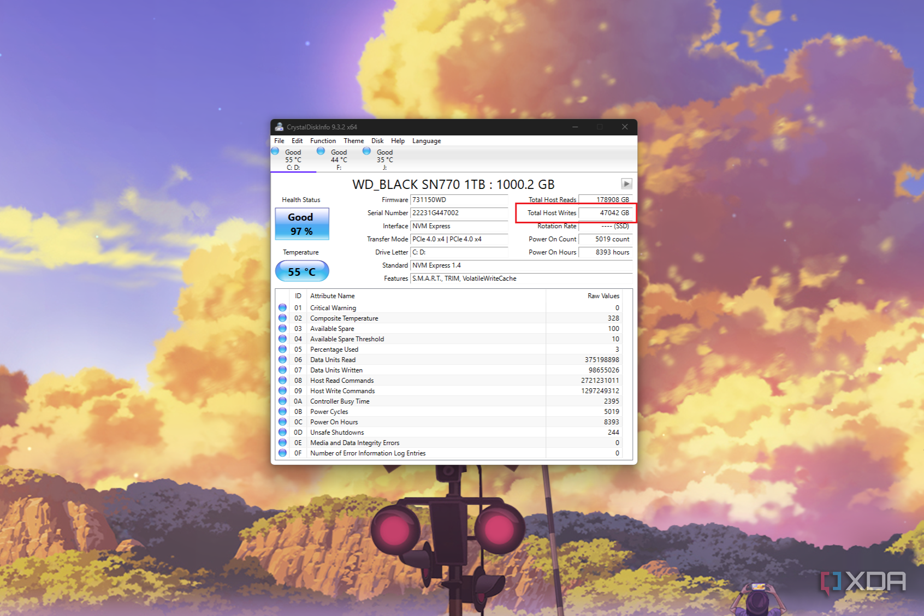The image size is (924, 616).
Task: Click the next disk arrow button
Action: (626, 184)
